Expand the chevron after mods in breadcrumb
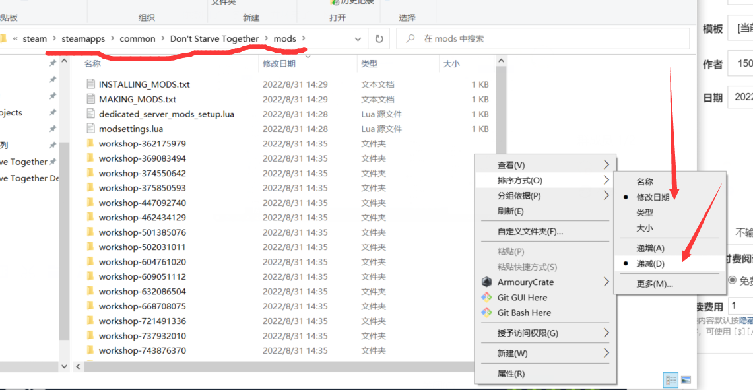This screenshot has width=753, height=390. [304, 39]
